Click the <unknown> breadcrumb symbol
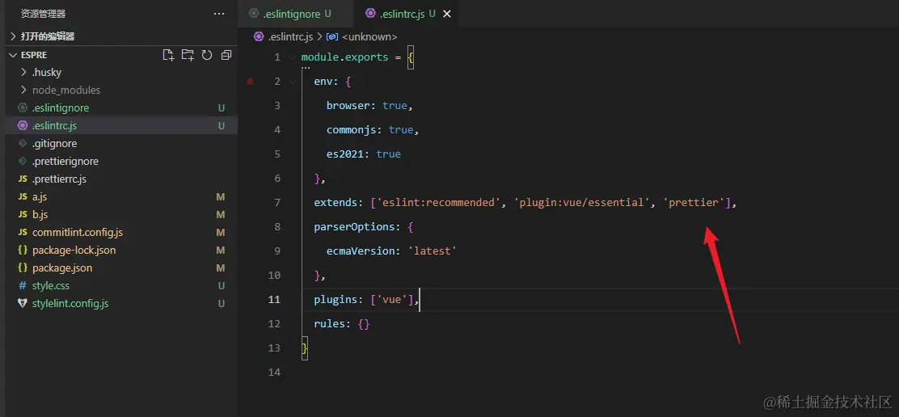899x417 pixels. pyautogui.click(x=369, y=36)
